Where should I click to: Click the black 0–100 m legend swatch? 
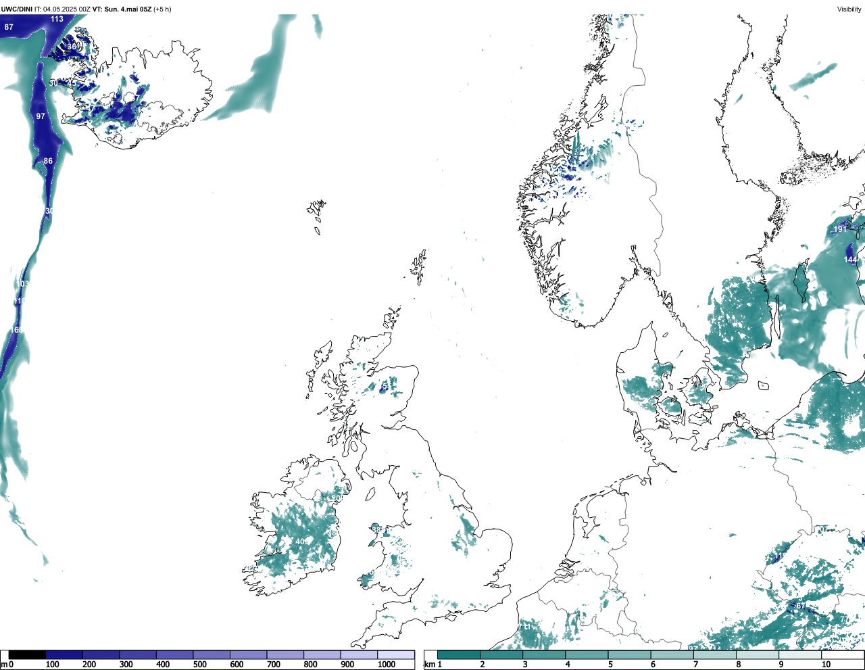coord(28,654)
